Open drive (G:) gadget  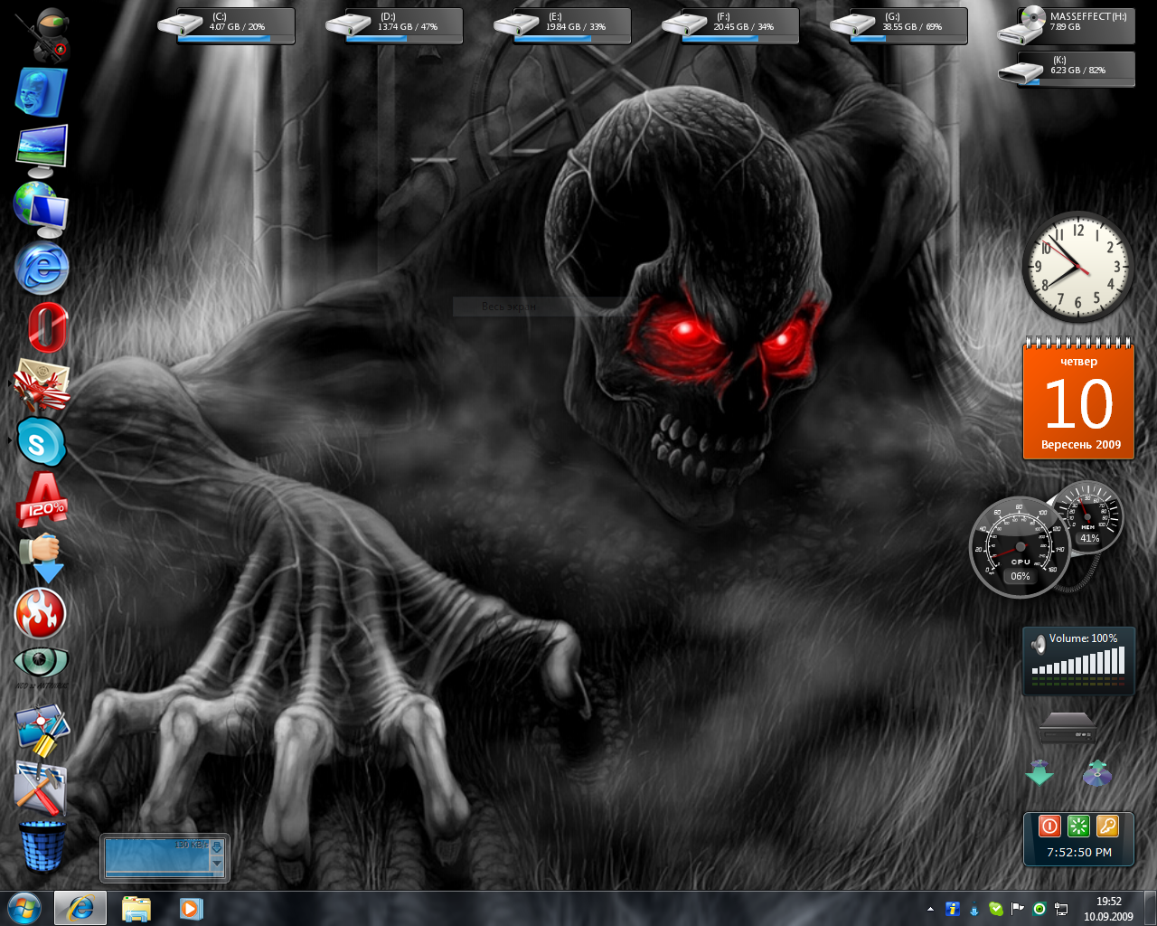[898, 25]
